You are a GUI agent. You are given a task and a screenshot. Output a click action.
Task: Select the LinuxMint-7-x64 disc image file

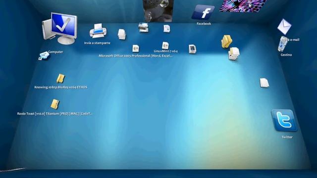click(165, 45)
